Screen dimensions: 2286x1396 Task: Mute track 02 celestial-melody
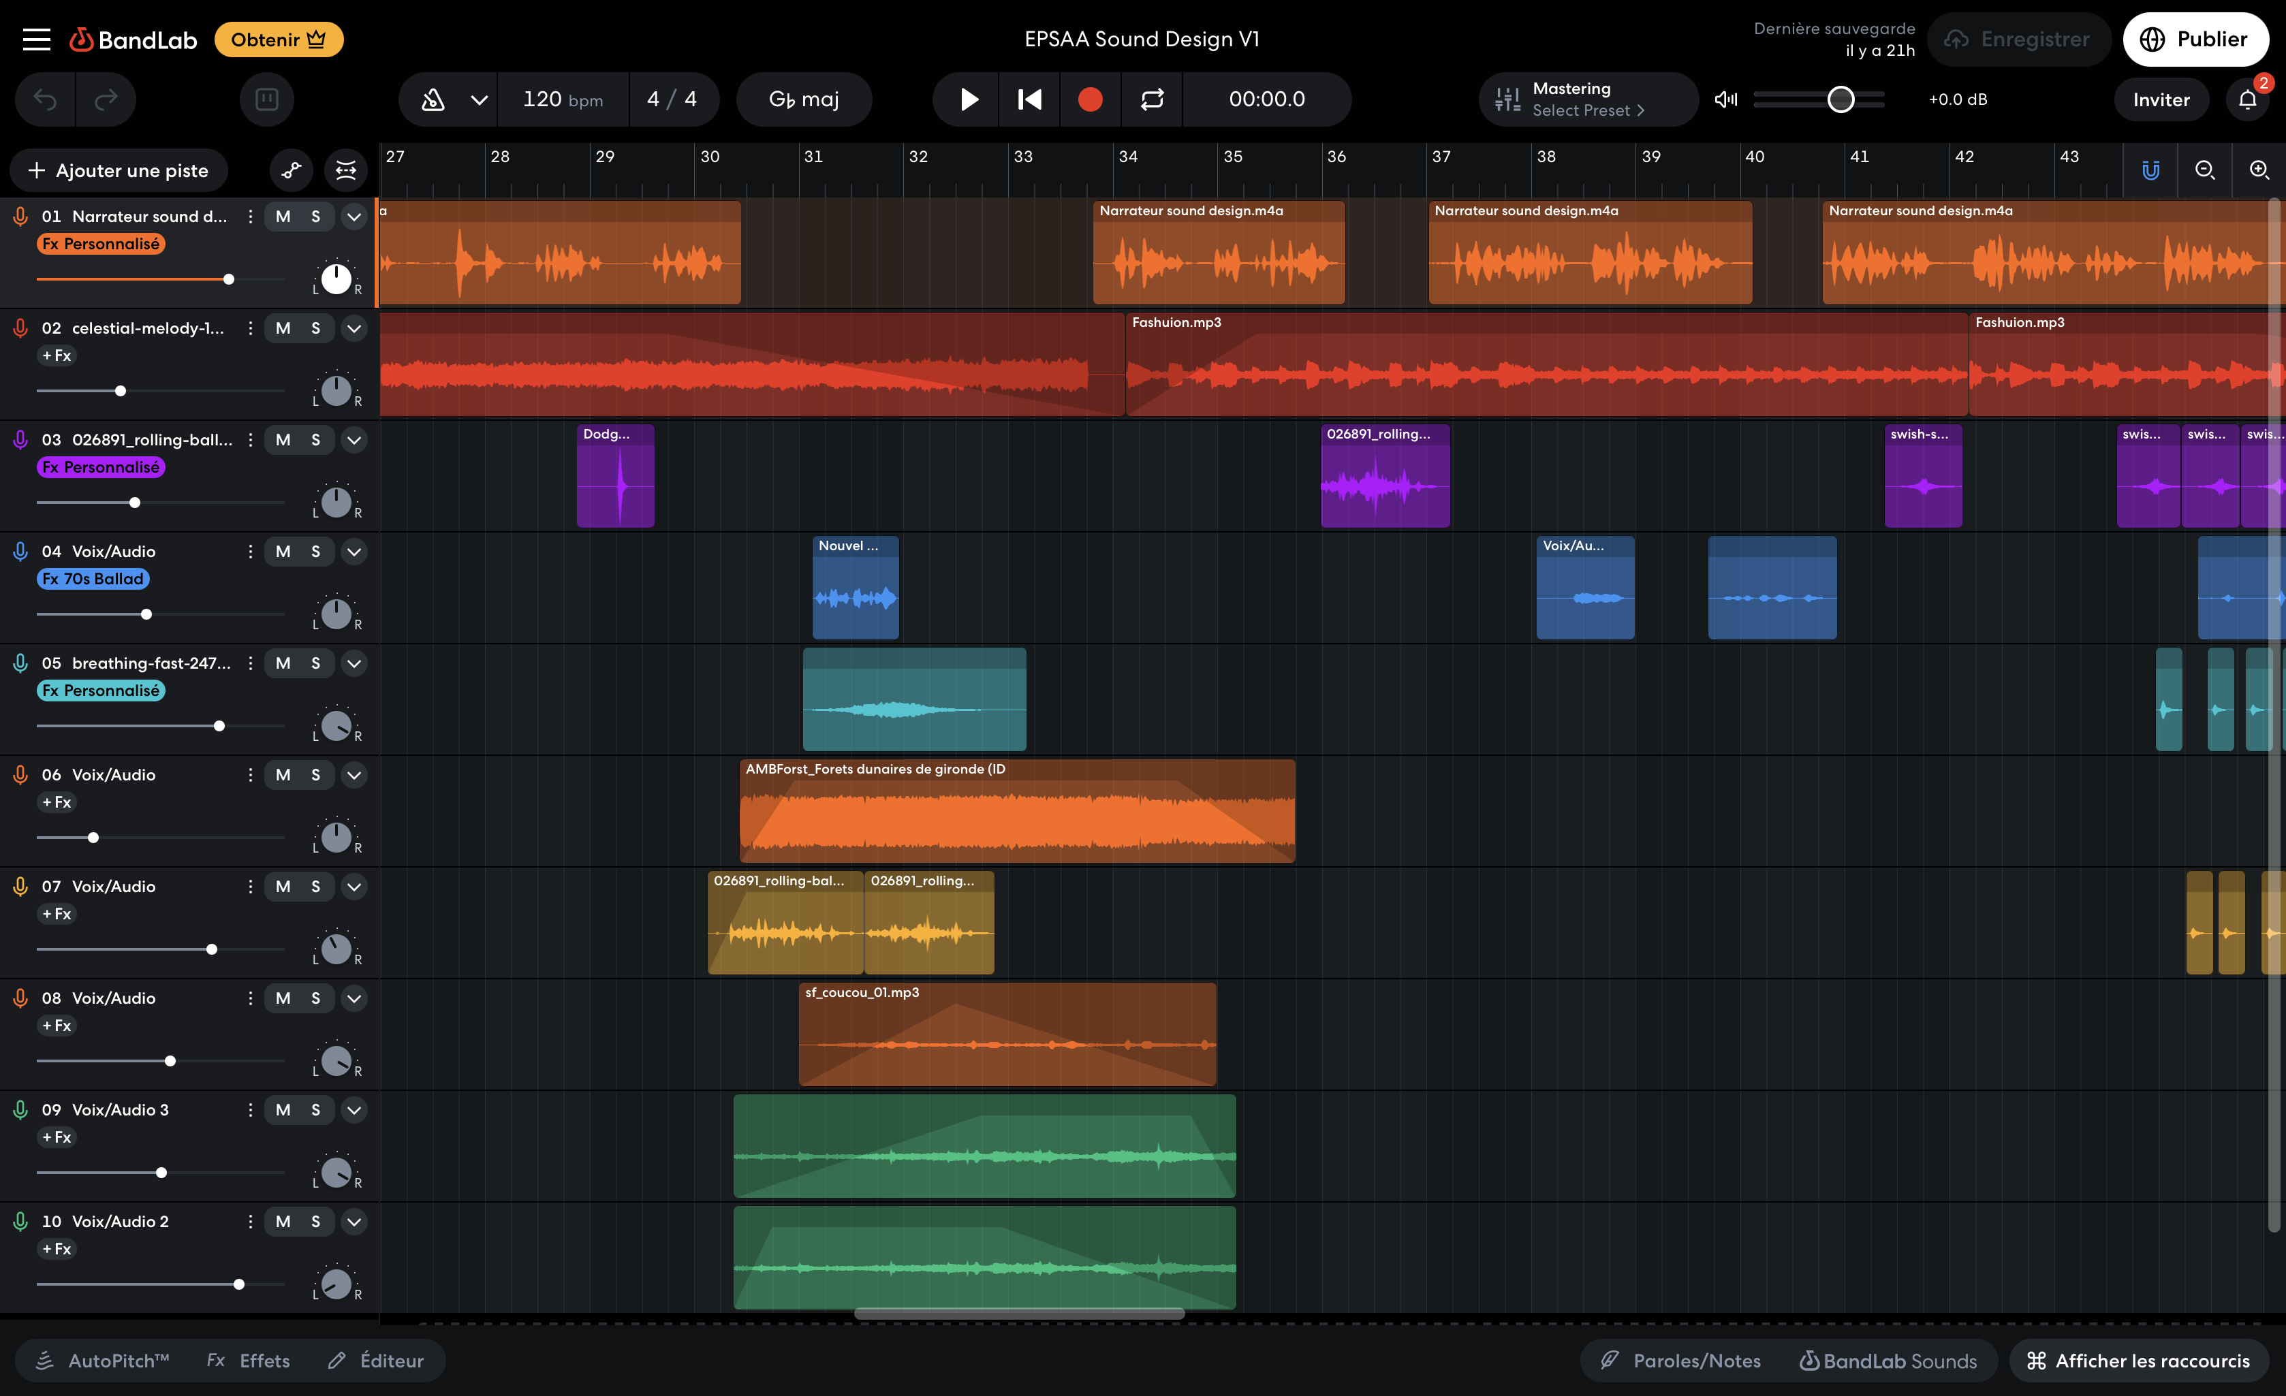[283, 328]
